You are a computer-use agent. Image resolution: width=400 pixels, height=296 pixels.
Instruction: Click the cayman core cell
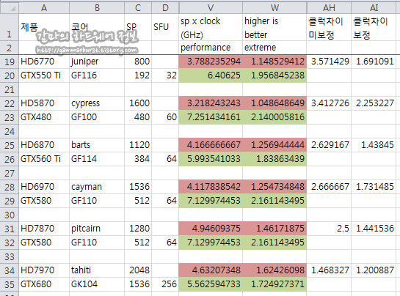tap(97, 187)
